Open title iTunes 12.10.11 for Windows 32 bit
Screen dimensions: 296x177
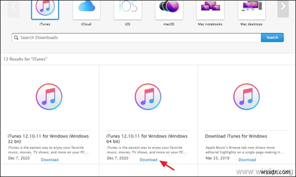tap(48, 138)
